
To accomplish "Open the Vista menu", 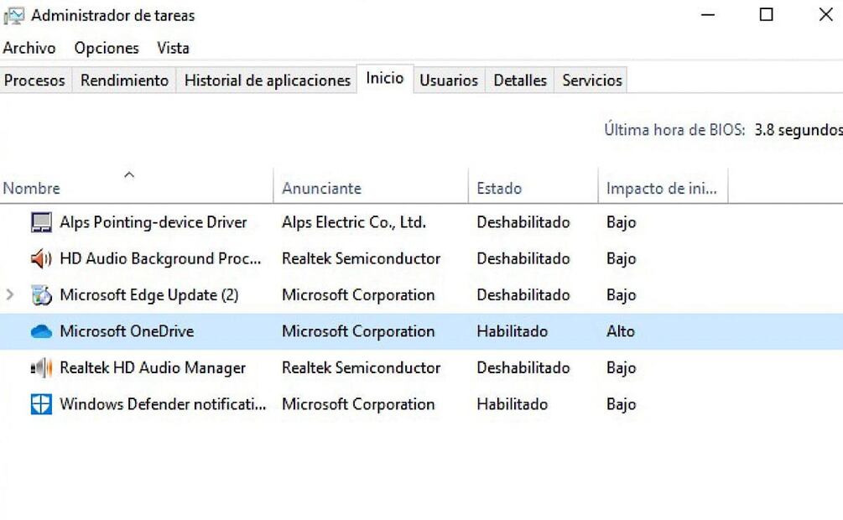I will click(x=173, y=48).
